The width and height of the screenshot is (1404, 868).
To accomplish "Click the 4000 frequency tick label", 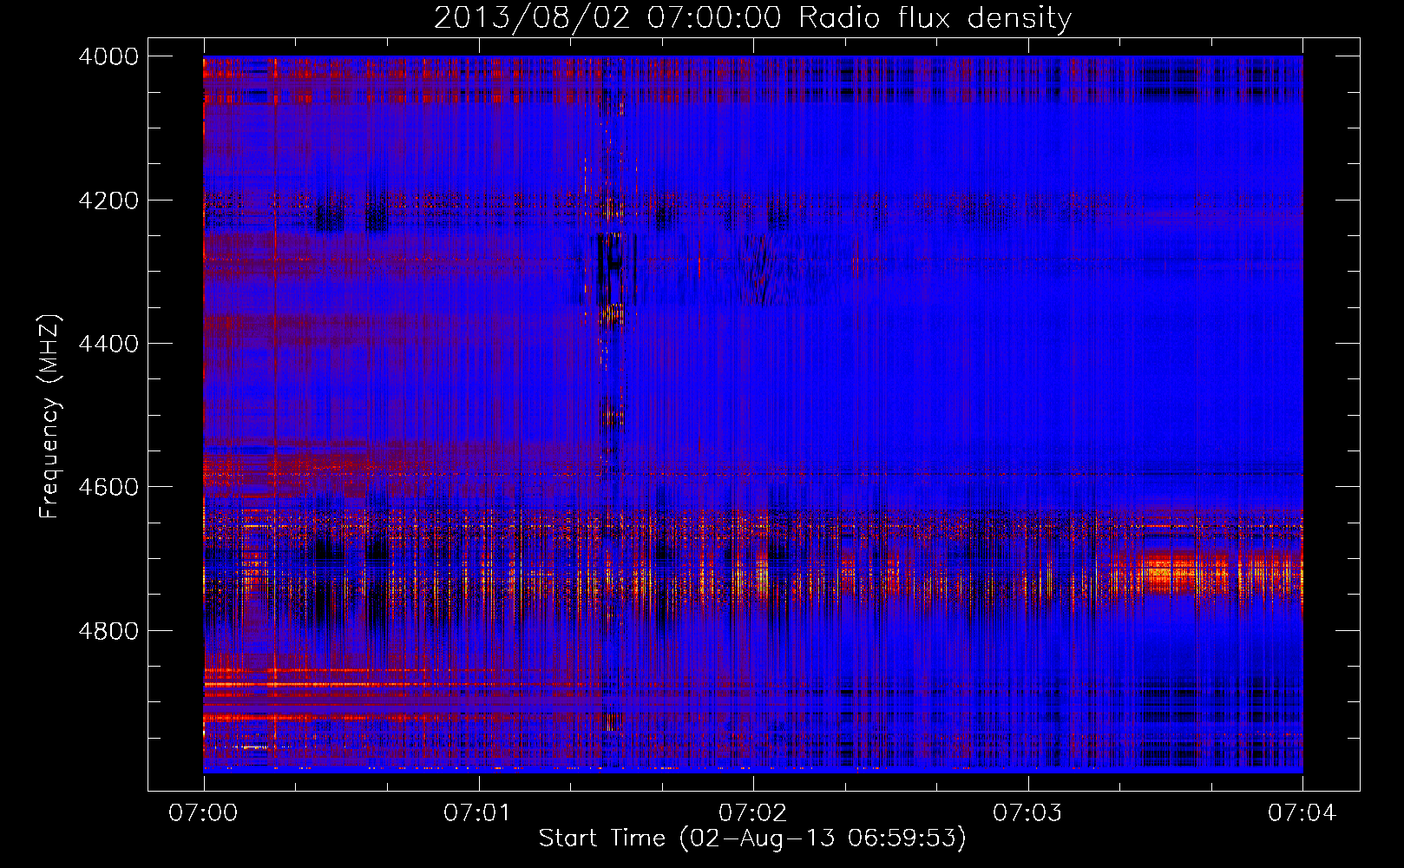I will pos(108,56).
